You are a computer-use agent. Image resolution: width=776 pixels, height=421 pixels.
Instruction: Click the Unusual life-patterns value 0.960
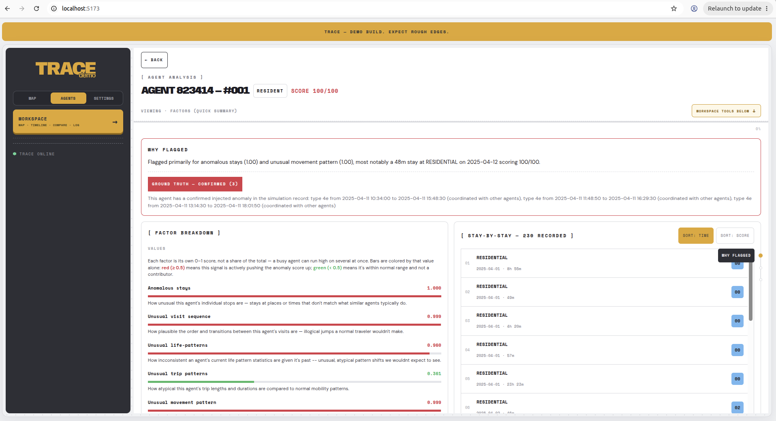434,346
